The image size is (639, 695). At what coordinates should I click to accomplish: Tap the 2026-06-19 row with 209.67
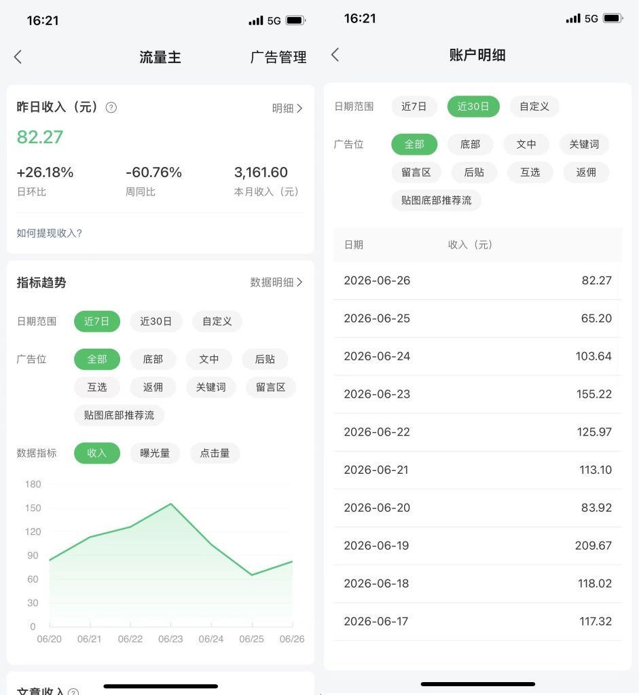pos(477,546)
